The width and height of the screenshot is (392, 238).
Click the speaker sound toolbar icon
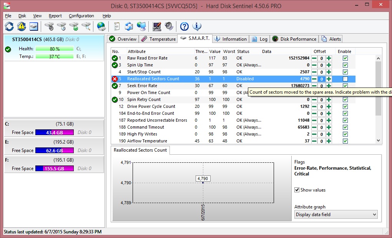point(169,26)
